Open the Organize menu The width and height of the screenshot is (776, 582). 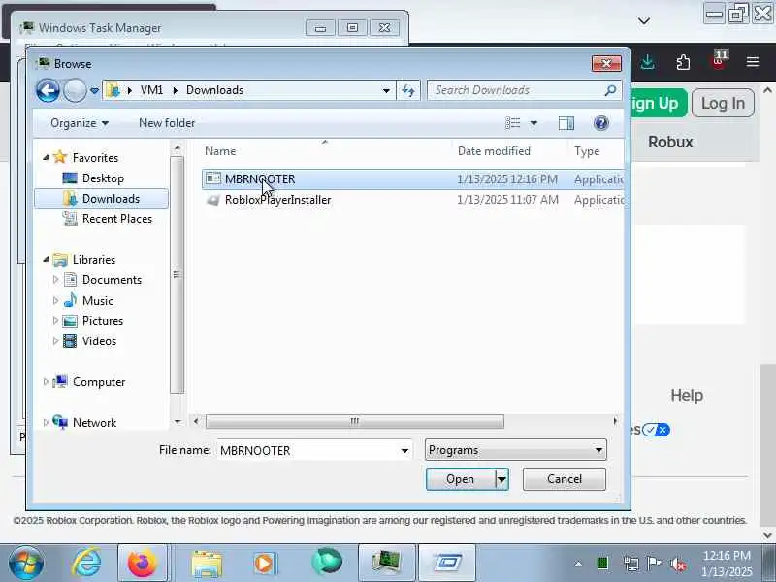pos(80,123)
